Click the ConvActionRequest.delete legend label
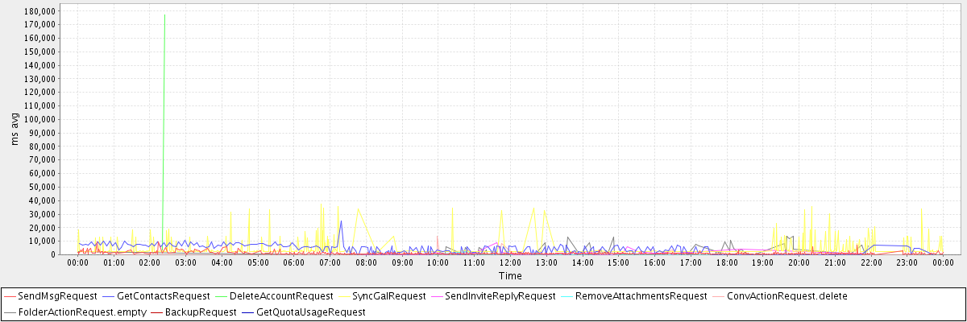The height and width of the screenshot is (322, 967). (x=786, y=296)
